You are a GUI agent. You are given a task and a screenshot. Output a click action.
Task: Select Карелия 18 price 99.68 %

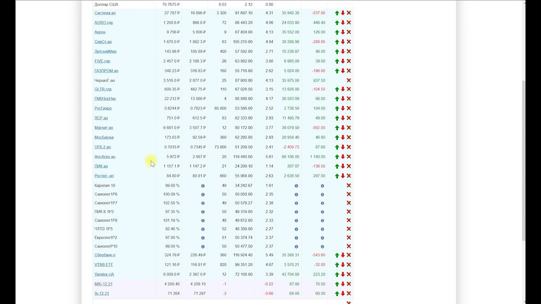tap(172, 185)
